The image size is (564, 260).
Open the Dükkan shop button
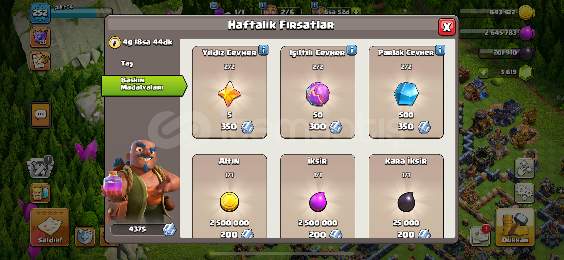click(x=515, y=227)
